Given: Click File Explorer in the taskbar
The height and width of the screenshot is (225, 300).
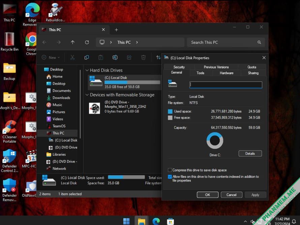Looking at the screenshot, I should (141, 221).
